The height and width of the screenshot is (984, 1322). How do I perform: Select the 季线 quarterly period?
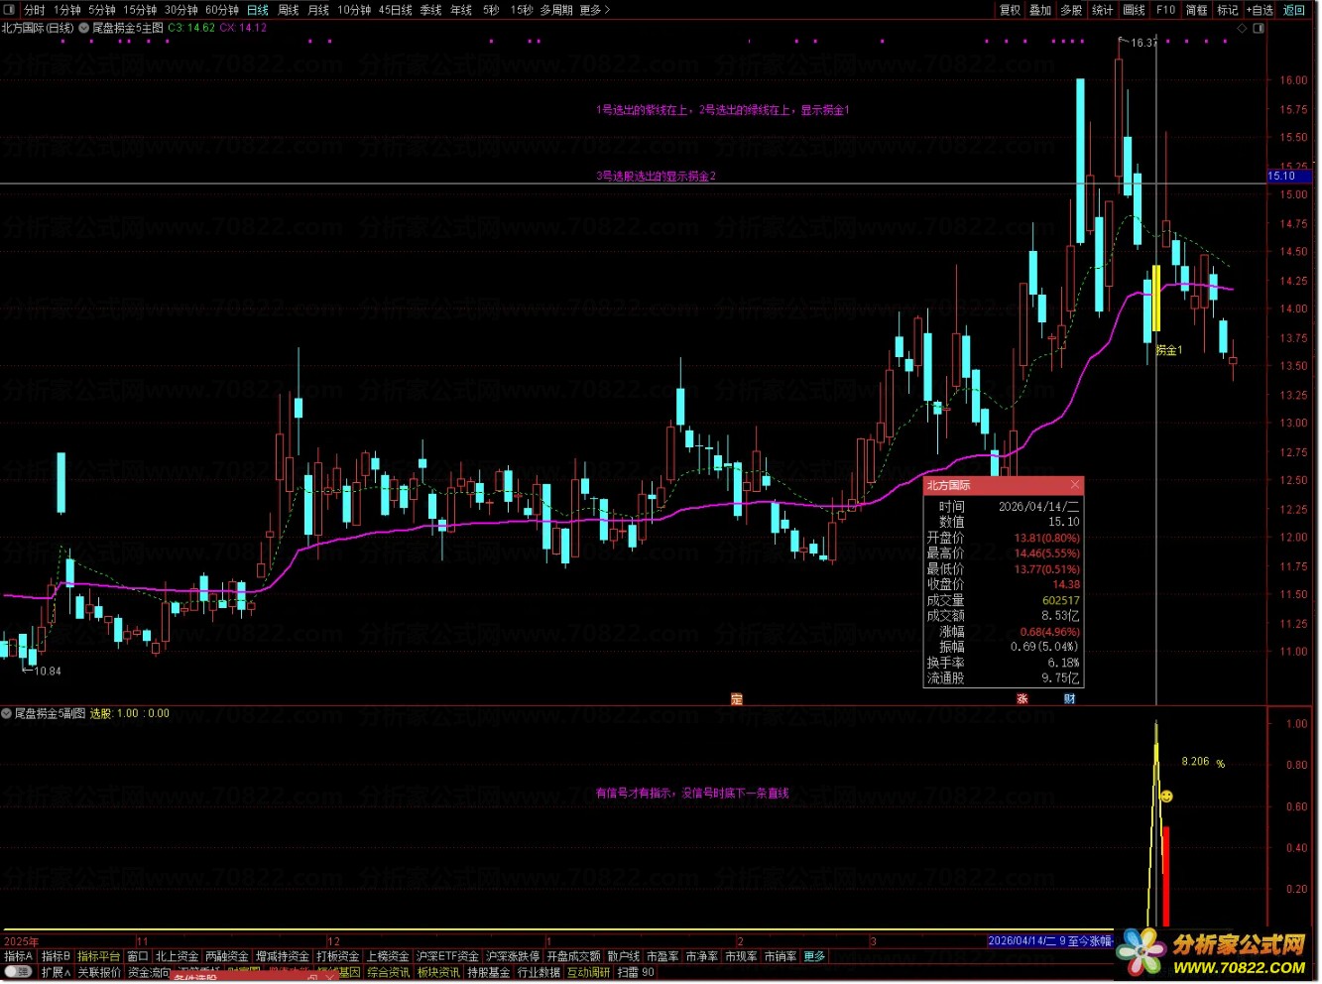click(x=431, y=10)
